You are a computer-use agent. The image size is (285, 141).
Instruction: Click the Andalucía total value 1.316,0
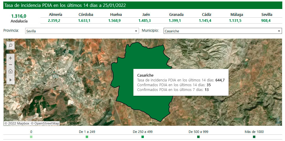(19, 16)
